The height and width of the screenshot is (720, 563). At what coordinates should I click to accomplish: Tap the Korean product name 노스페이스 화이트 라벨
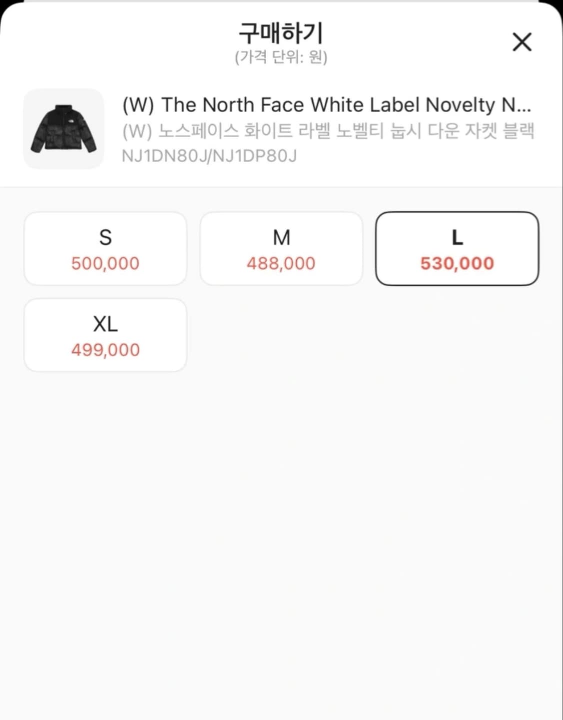[328, 131]
